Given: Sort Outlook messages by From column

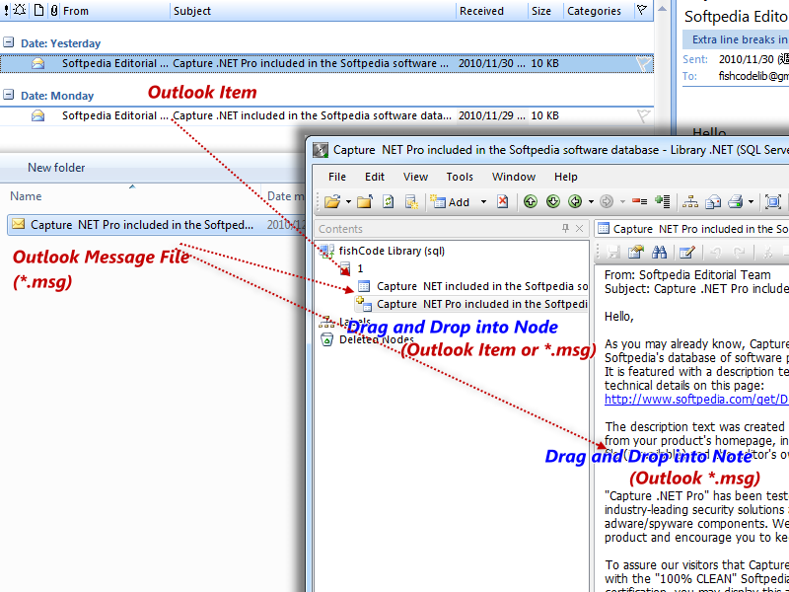Looking at the screenshot, I should (114, 11).
